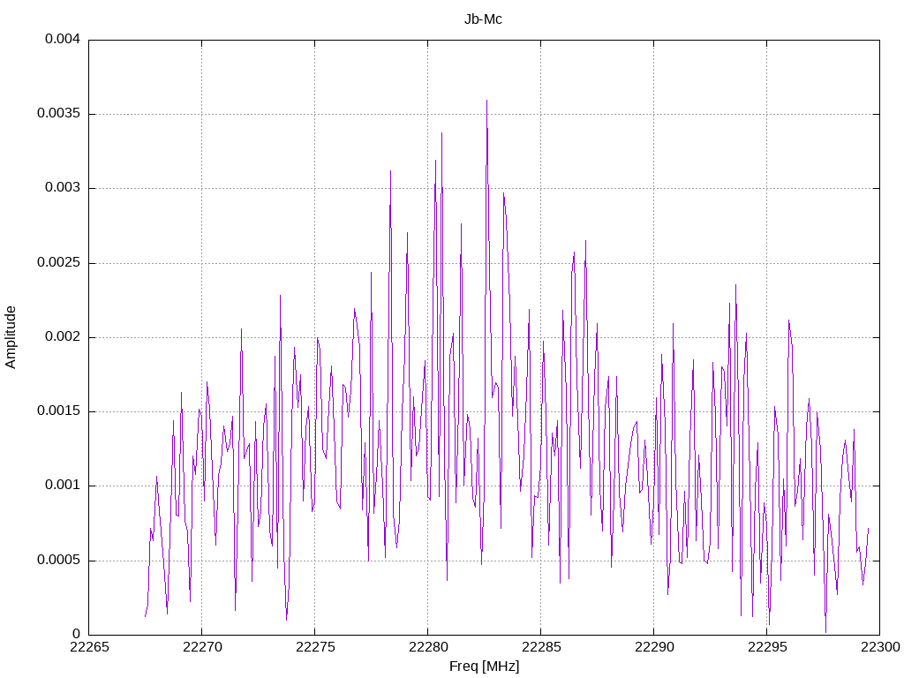This screenshot has width=904, height=678.
Task: Click the x-axis tick label 22290
Action: tap(654, 647)
